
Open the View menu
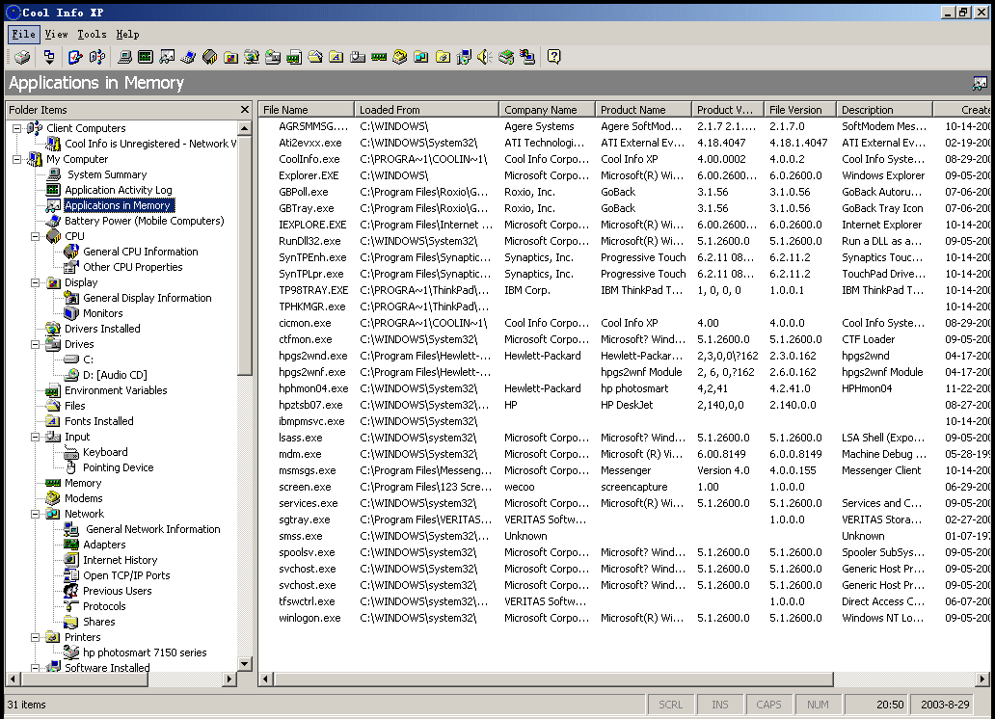57,35
